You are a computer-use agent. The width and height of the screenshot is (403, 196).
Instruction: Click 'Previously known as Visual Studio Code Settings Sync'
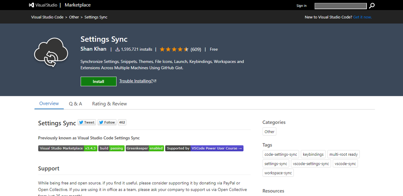(89, 138)
